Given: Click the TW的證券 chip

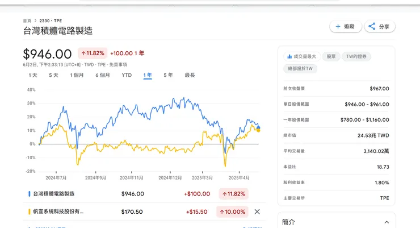Looking at the screenshot, I should (x=356, y=57).
